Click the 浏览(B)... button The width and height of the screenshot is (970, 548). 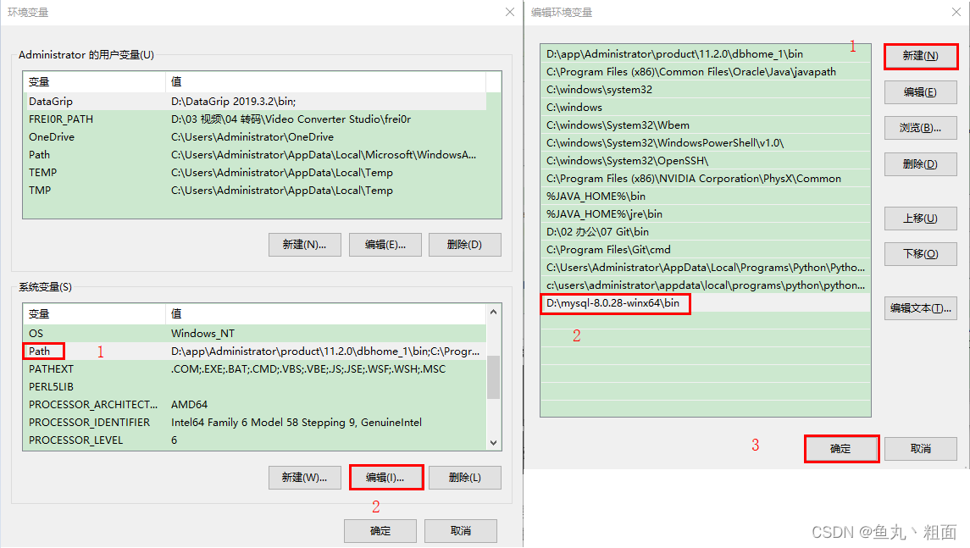(x=921, y=128)
